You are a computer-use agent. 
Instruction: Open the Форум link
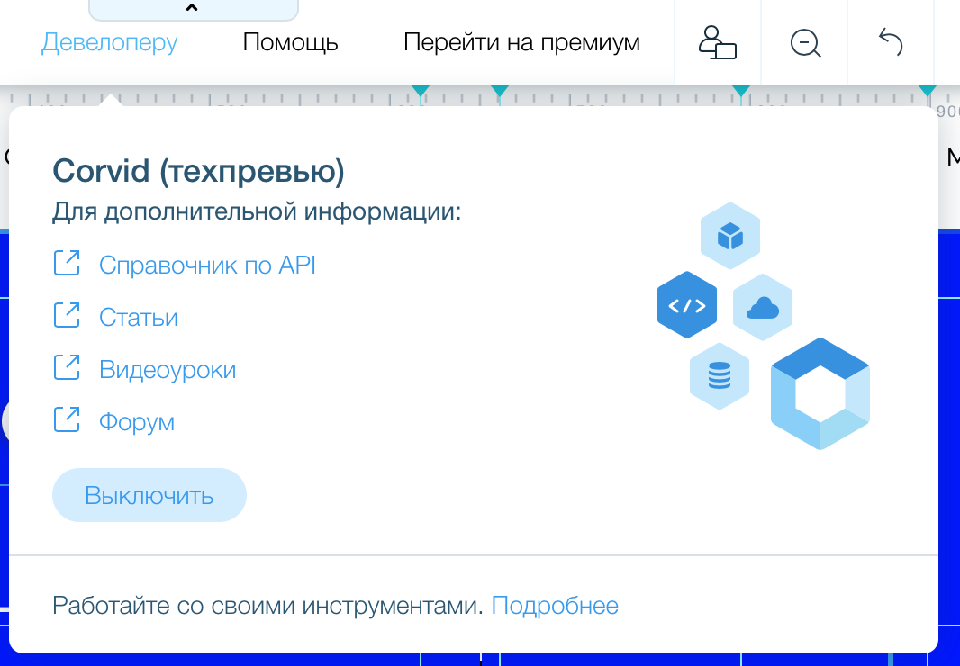click(x=137, y=422)
